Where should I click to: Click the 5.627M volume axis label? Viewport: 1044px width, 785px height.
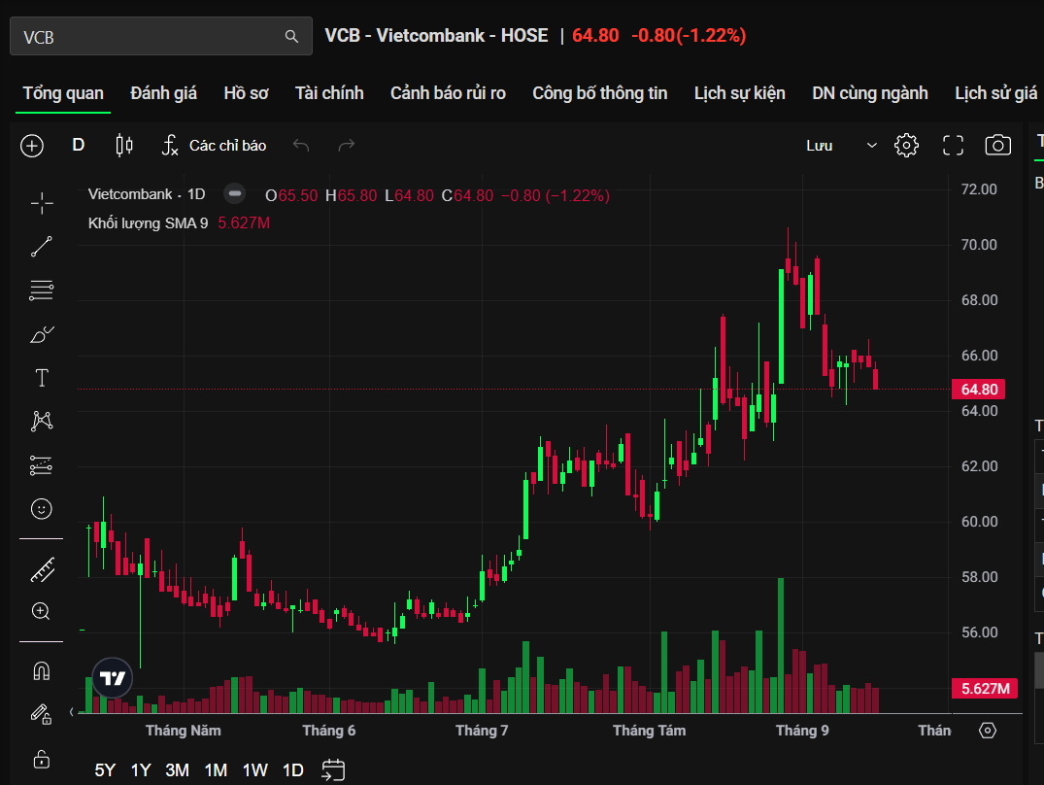[x=985, y=688]
